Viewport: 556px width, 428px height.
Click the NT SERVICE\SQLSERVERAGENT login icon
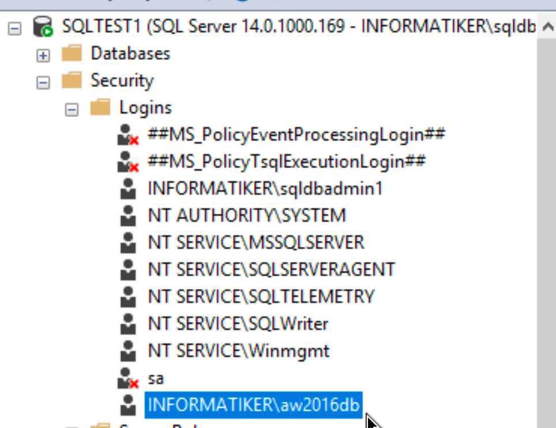click(x=128, y=270)
